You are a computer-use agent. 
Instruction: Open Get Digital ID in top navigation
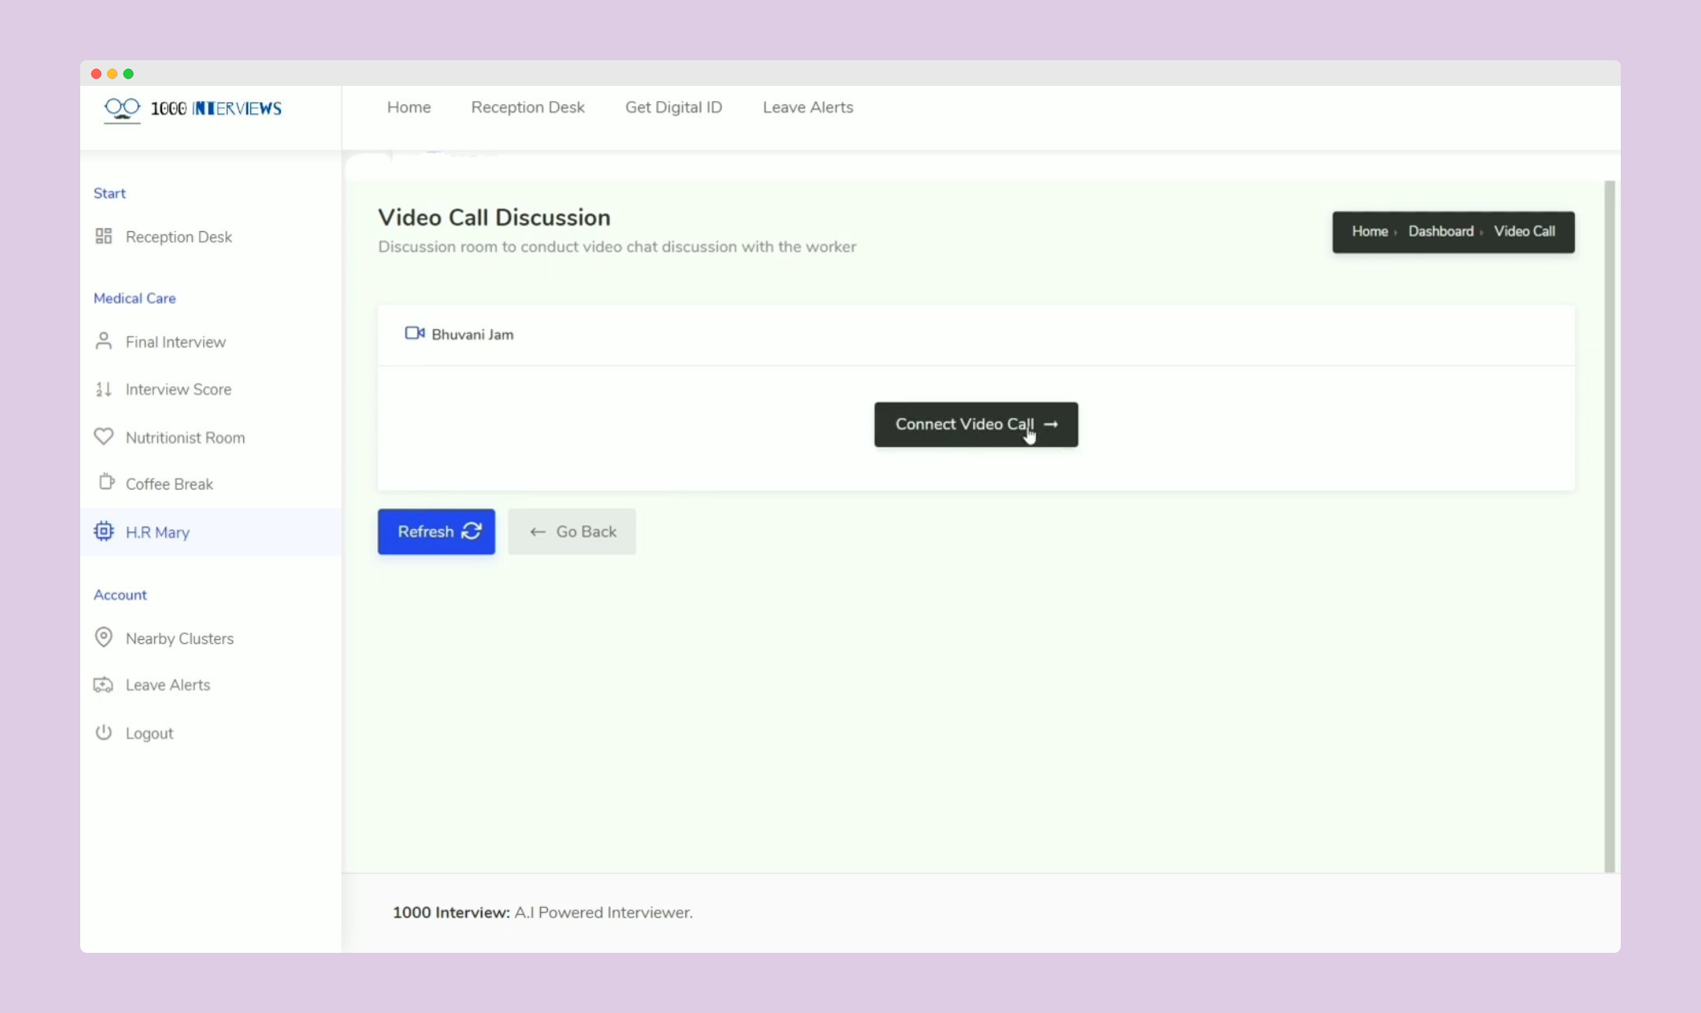pos(673,108)
